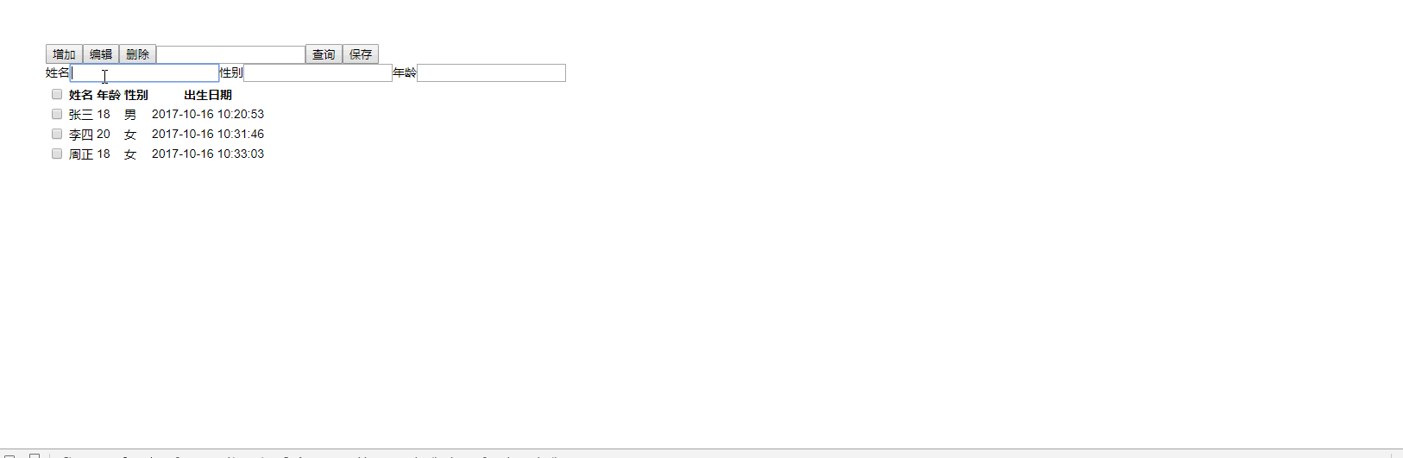The image size is (1403, 458).
Task: Check the checkbox for 周正 row
Action: (x=57, y=154)
